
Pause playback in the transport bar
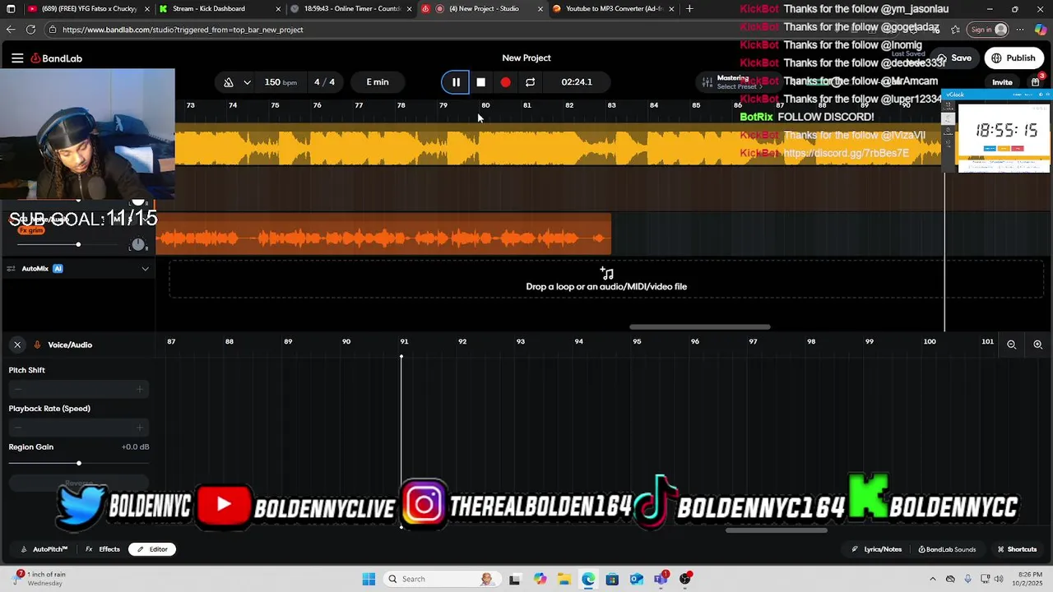click(456, 82)
